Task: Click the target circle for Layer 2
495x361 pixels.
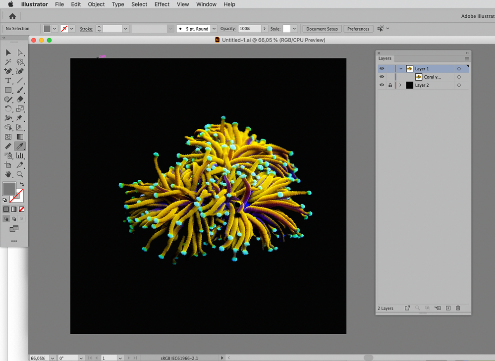Action: 459,85
